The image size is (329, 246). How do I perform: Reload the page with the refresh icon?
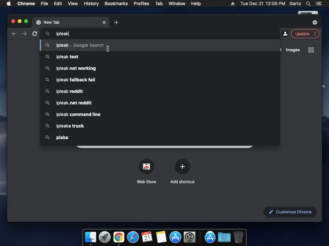pyautogui.click(x=35, y=34)
